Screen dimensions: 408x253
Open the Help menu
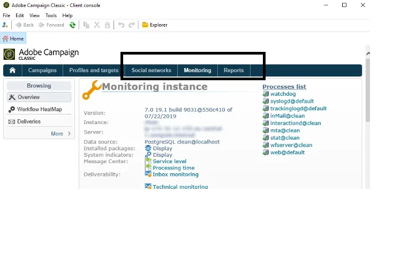[67, 16]
